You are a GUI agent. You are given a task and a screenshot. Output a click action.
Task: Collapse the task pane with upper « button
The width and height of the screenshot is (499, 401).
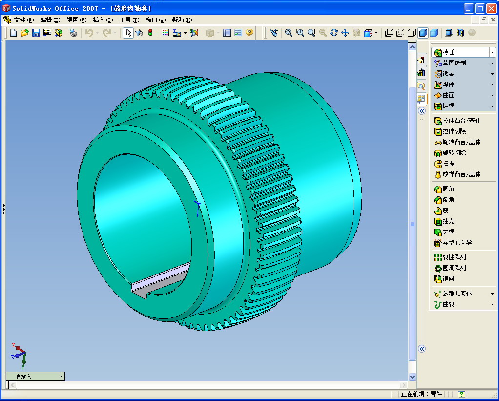click(422, 111)
